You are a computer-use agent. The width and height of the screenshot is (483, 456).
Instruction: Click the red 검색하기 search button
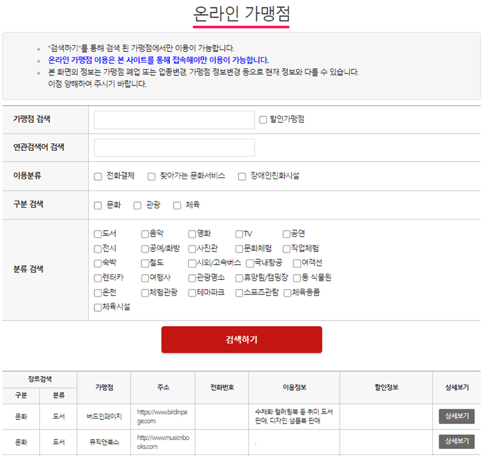point(241,339)
